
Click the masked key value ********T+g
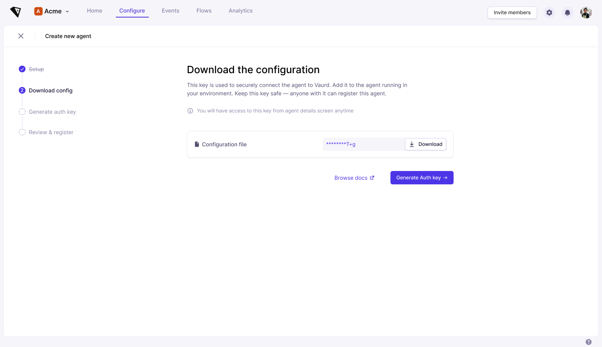[341, 144]
